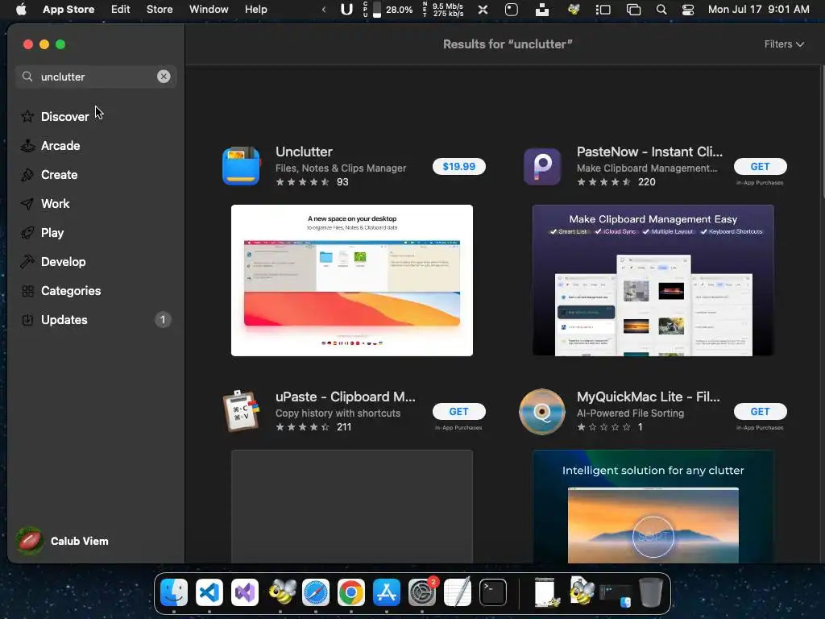Open Google Chrome from the Dock
Image resolution: width=825 pixels, height=619 pixels.
tap(351, 592)
